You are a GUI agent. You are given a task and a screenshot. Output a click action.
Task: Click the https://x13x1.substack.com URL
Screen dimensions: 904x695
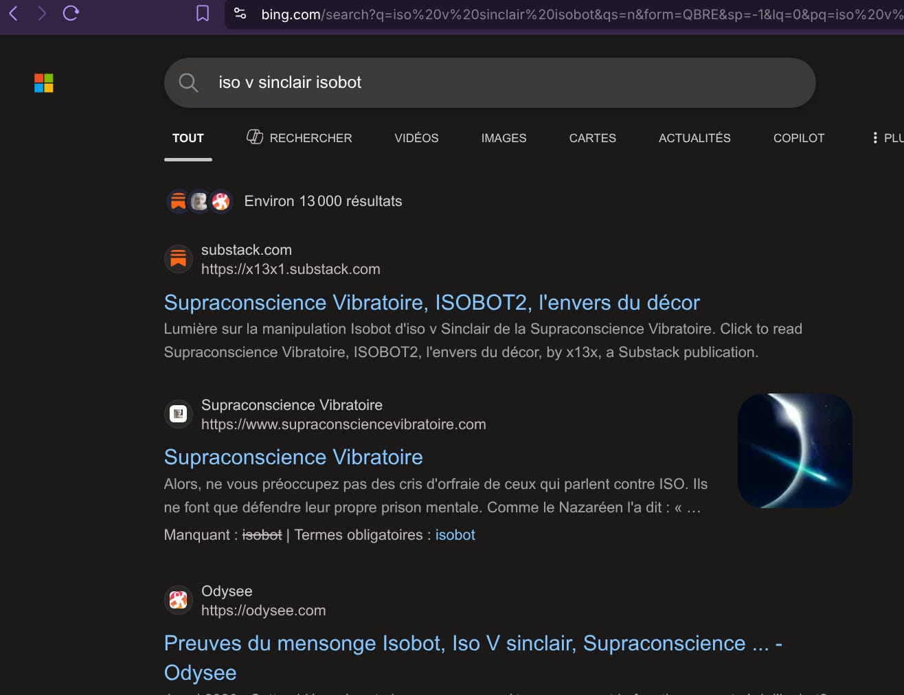coord(291,269)
